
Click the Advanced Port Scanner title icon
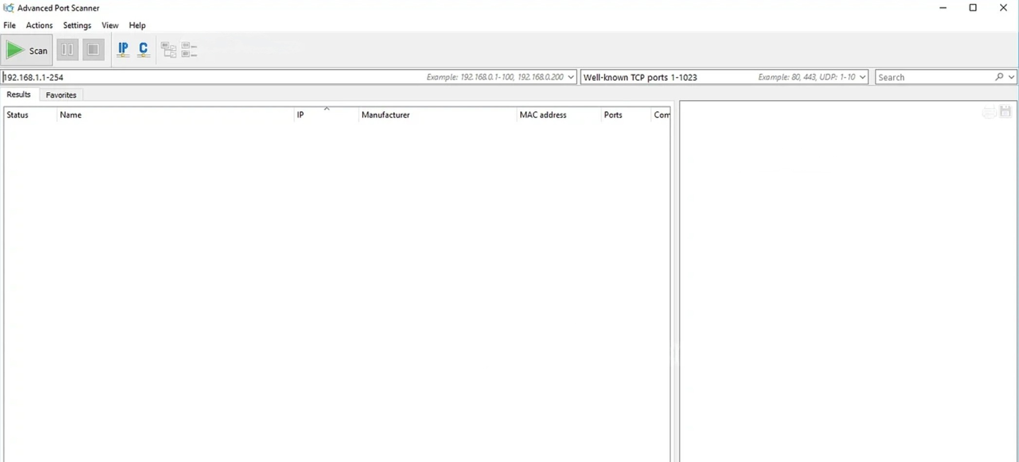click(x=8, y=8)
